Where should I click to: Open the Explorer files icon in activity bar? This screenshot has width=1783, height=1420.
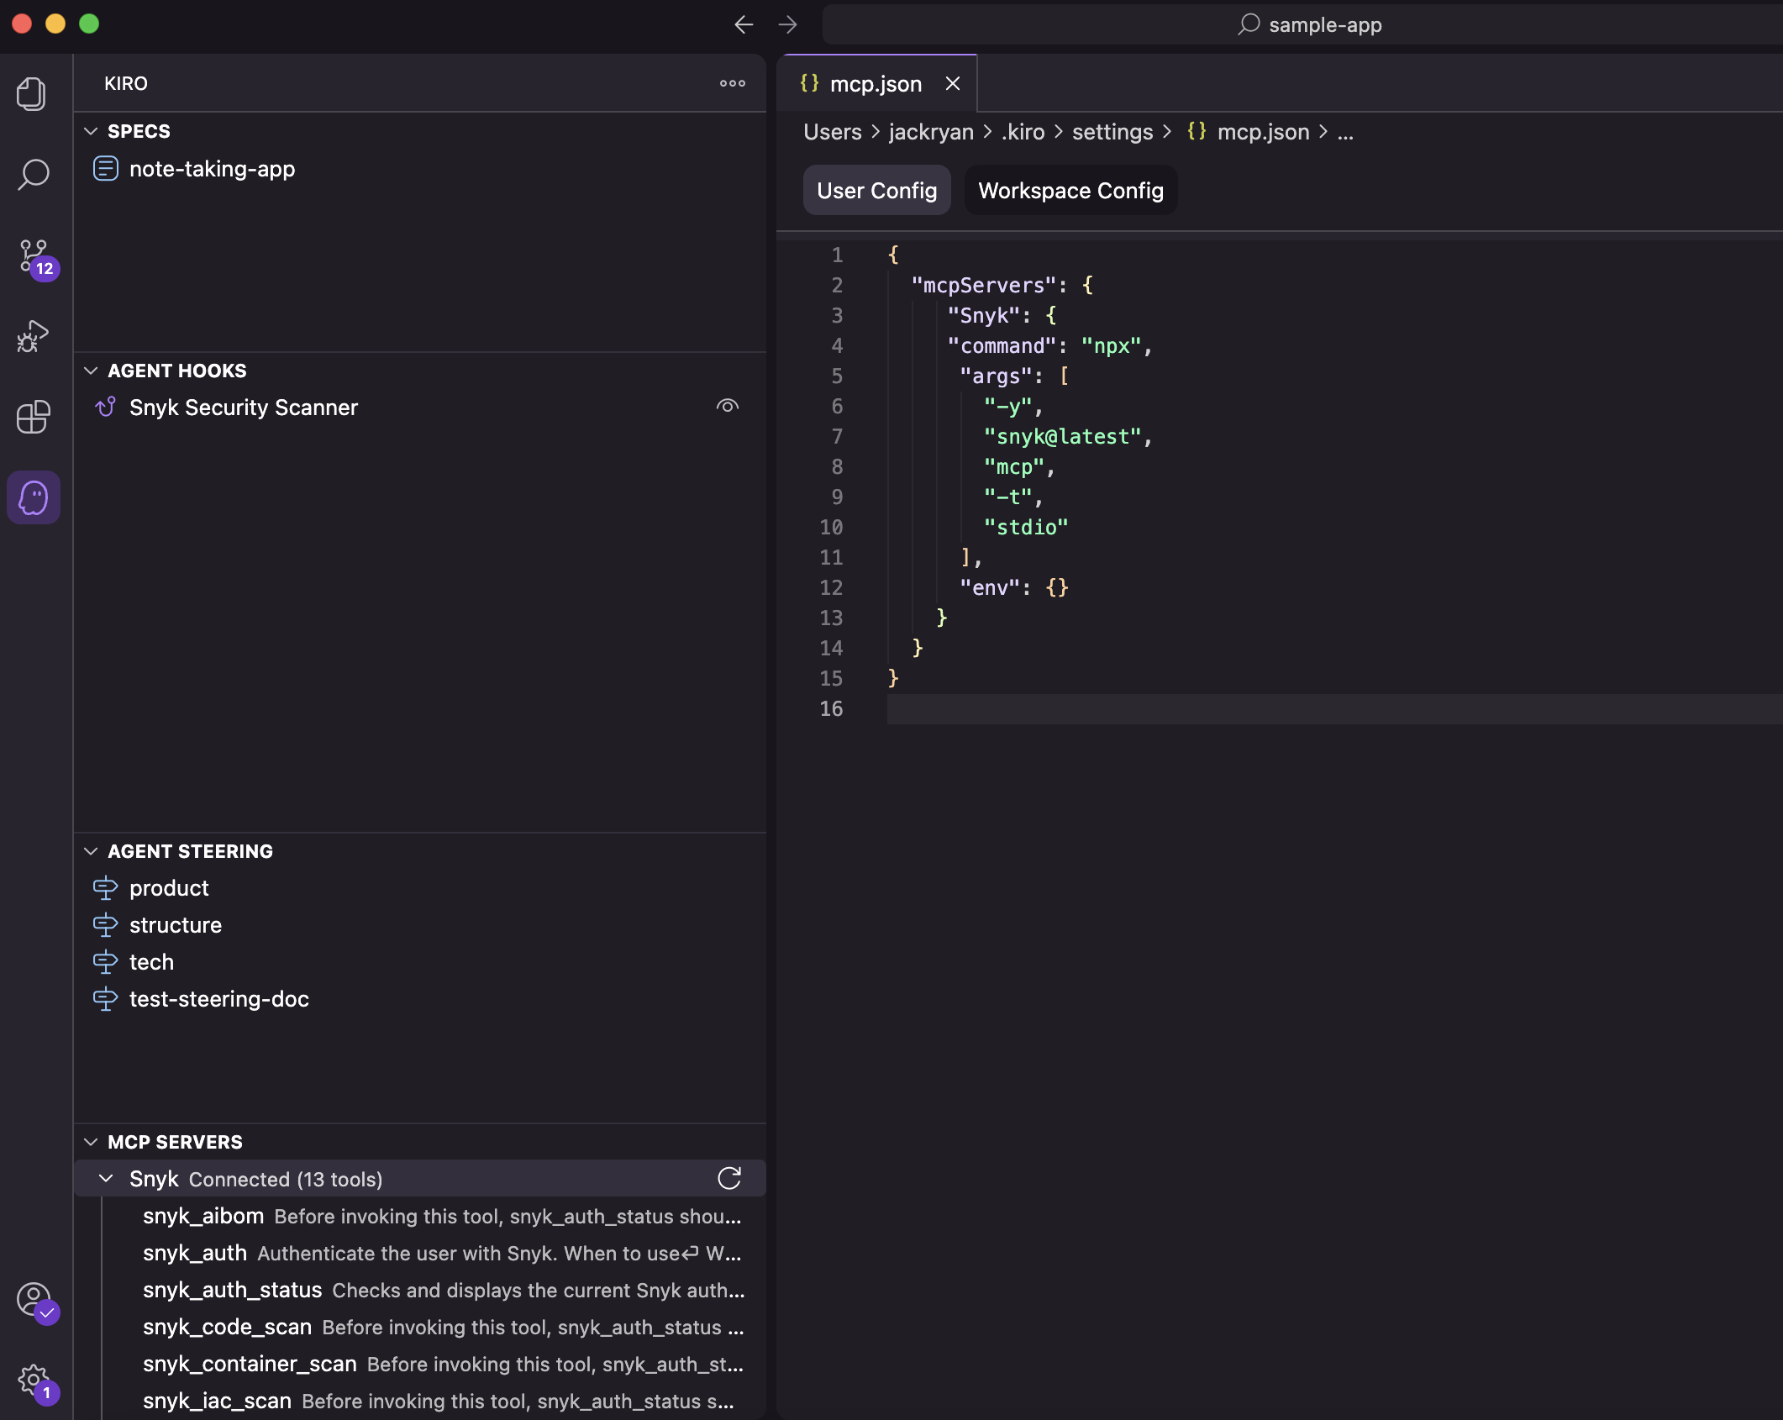click(x=32, y=93)
